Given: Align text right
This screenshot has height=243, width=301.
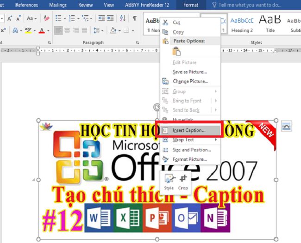Looking at the screenshot, I should (76, 30).
